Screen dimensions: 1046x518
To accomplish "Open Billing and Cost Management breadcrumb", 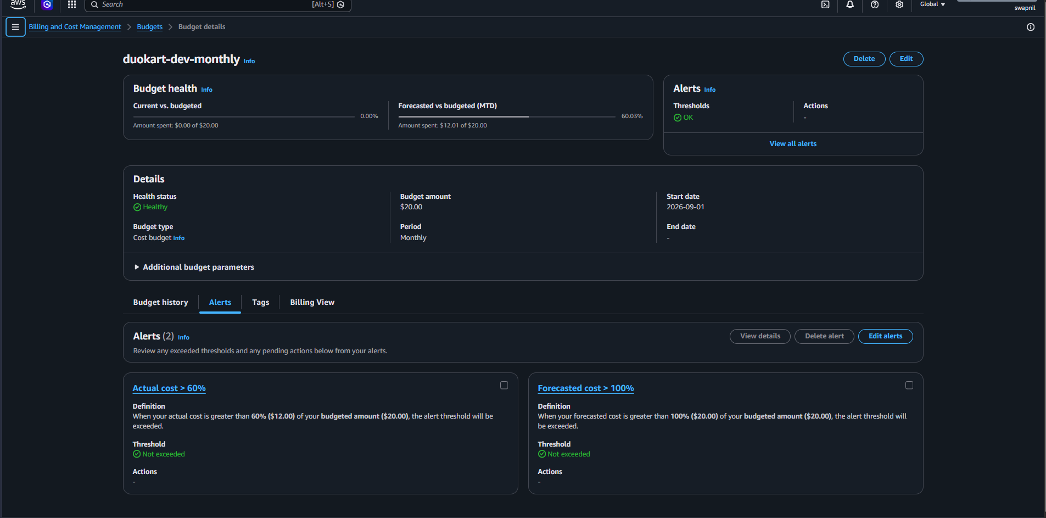I will (x=75, y=27).
